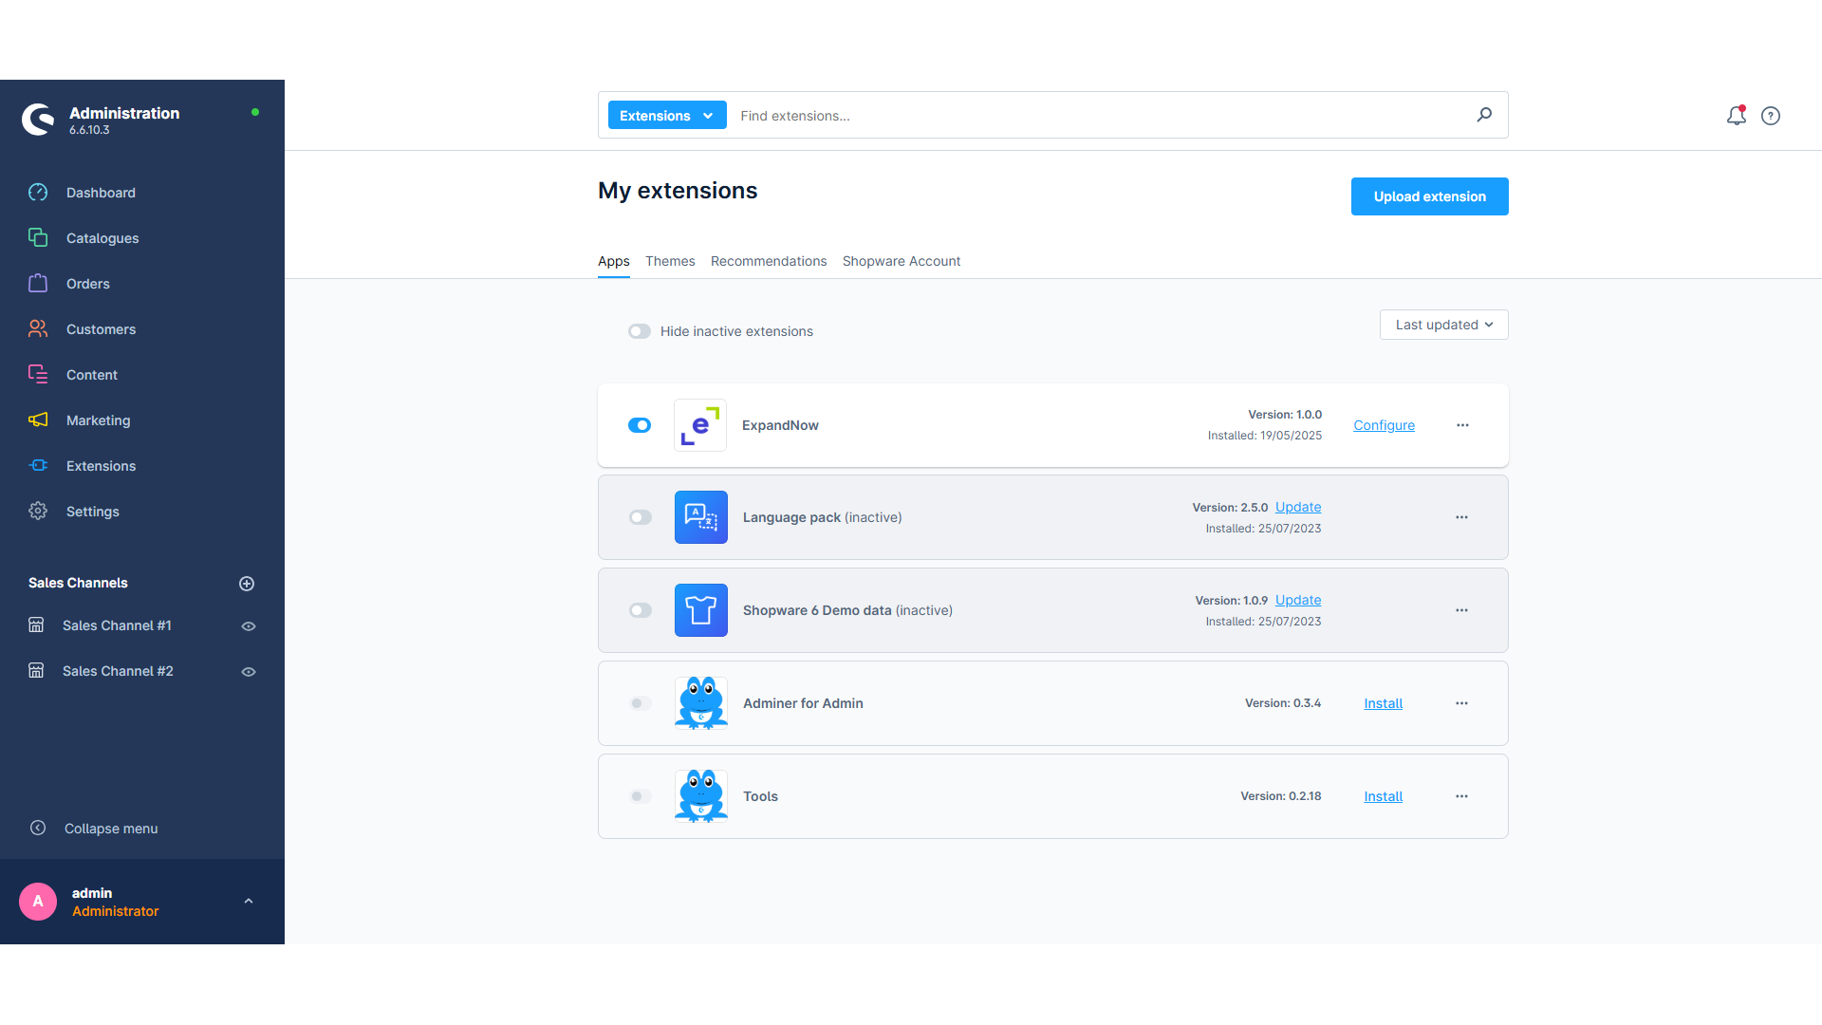1822x1025 pixels.
Task: Expand the admin user menu chevron
Action: click(249, 902)
